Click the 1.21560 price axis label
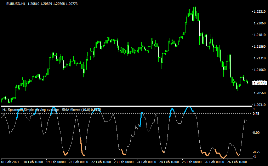268x166 pixels. pyautogui.click(x=260, y=47)
